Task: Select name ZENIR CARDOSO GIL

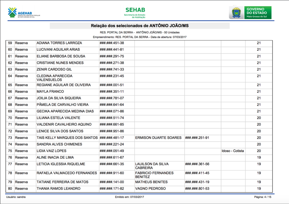Action: (x=54, y=69)
